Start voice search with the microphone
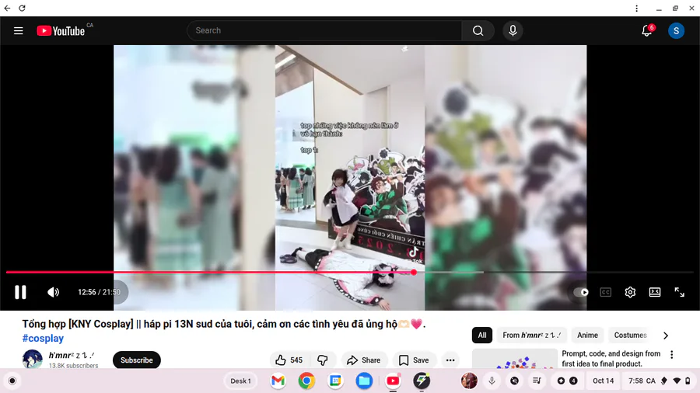 (x=513, y=31)
